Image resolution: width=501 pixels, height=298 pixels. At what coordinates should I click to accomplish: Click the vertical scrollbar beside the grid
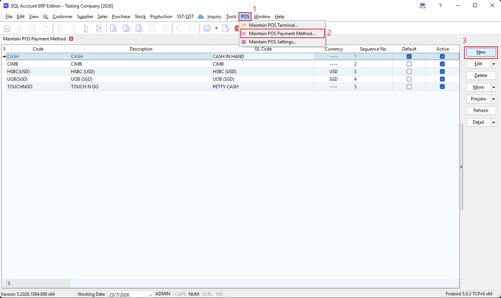(461, 166)
